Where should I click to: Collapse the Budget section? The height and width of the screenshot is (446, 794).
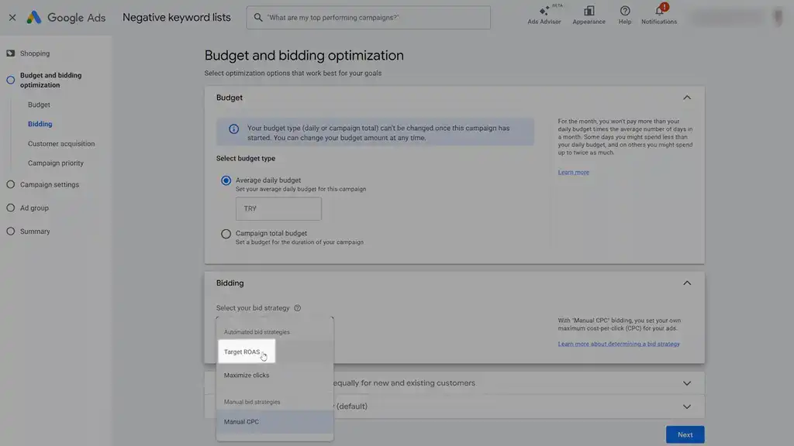click(687, 98)
